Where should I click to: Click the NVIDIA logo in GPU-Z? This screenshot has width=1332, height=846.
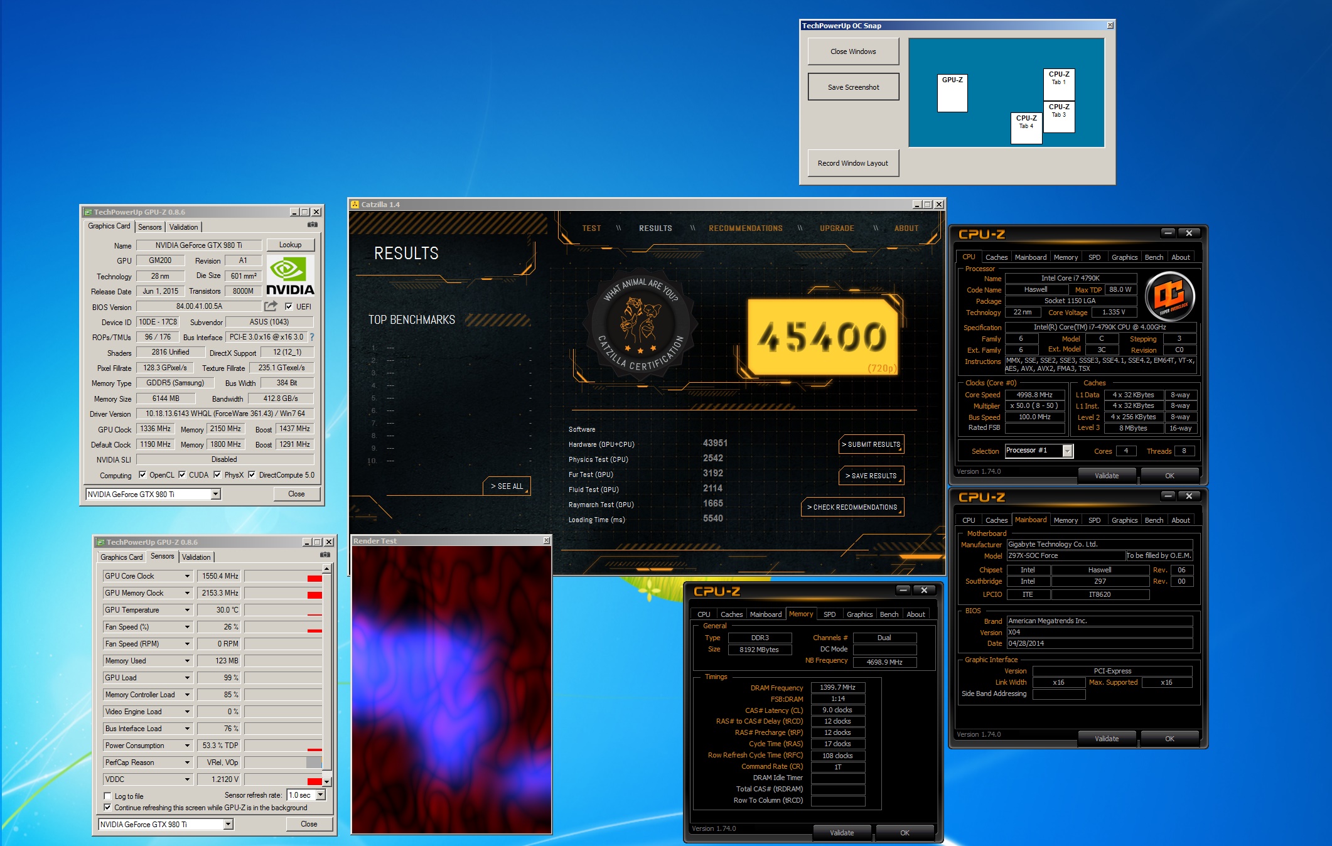pos(289,276)
